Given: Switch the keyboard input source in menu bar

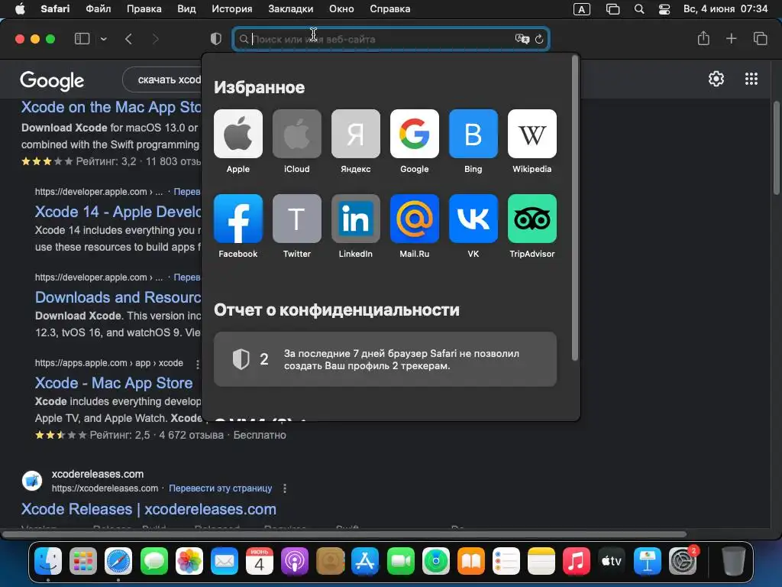Looking at the screenshot, I should [x=581, y=9].
